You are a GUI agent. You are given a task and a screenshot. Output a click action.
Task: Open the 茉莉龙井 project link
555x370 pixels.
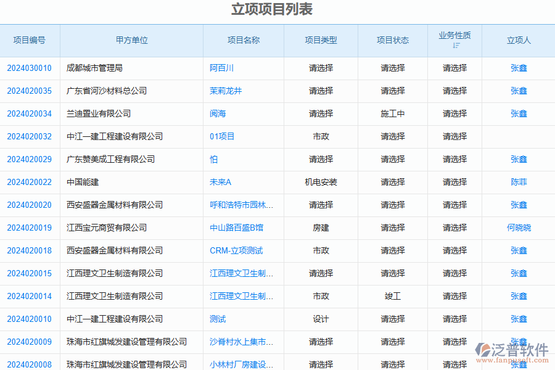point(226,91)
